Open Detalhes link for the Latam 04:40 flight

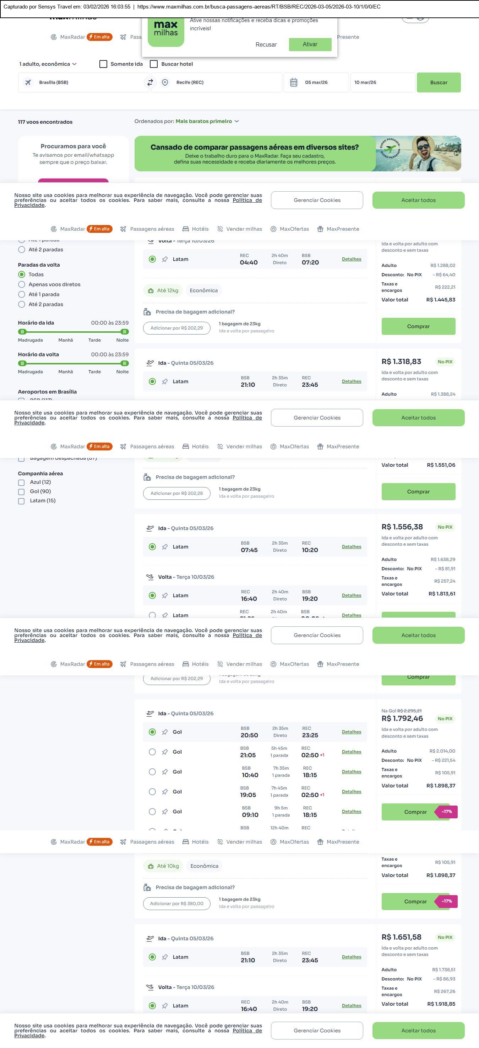point(352,259)
